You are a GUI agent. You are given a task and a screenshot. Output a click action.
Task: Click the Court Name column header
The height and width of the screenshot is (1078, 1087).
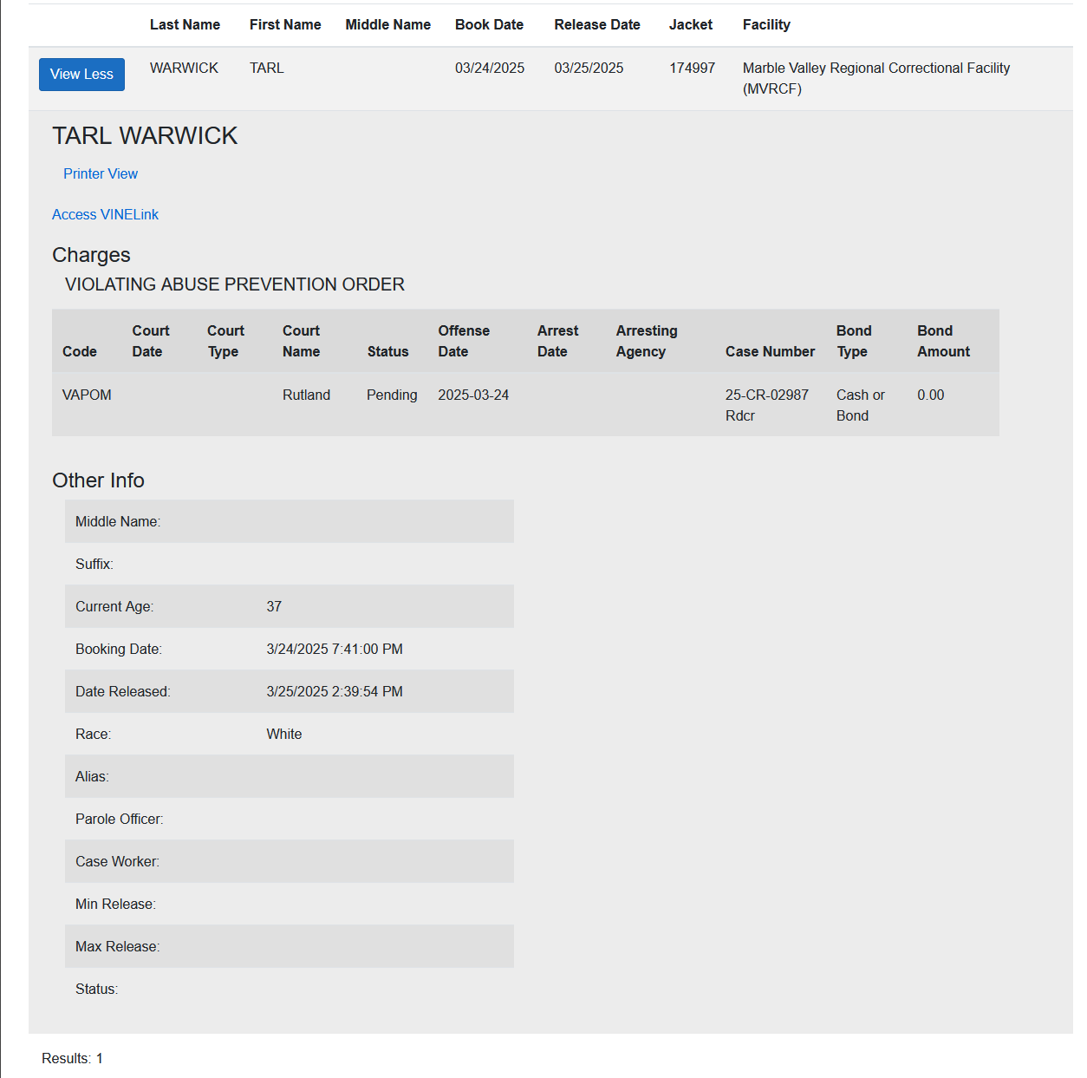click(x=301, y=341)
